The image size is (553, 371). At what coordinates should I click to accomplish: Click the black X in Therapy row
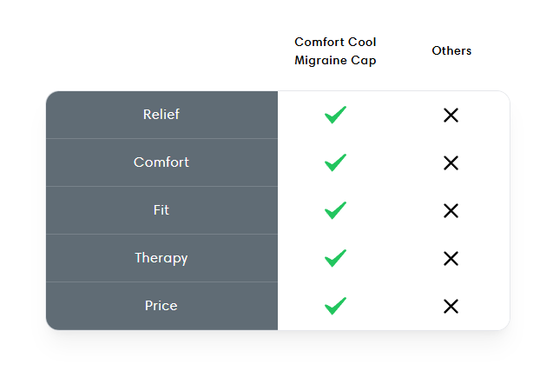[451, 258]
